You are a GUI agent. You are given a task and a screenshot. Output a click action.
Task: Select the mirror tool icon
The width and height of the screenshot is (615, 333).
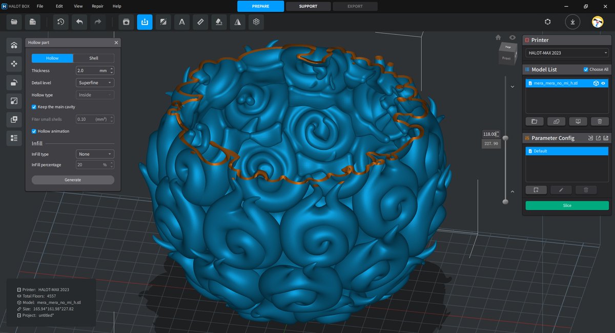point(237,22)
